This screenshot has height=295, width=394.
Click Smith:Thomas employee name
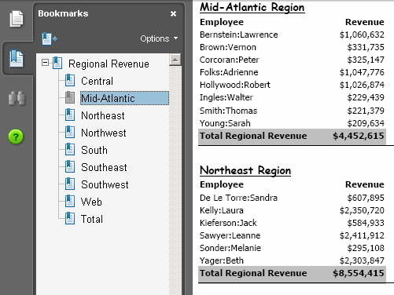point(229,111)
